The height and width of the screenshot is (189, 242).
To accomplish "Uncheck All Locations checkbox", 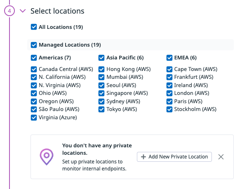I will (x=34, y=27).
